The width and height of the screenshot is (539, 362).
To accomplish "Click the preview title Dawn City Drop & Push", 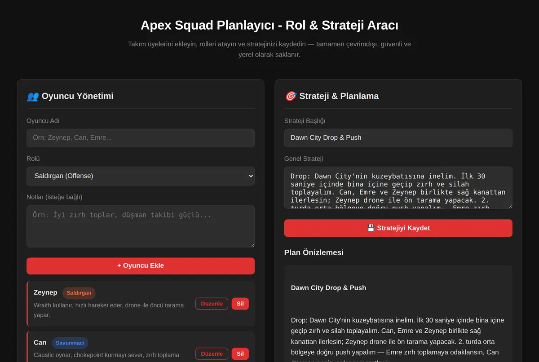I will point(328,288).
